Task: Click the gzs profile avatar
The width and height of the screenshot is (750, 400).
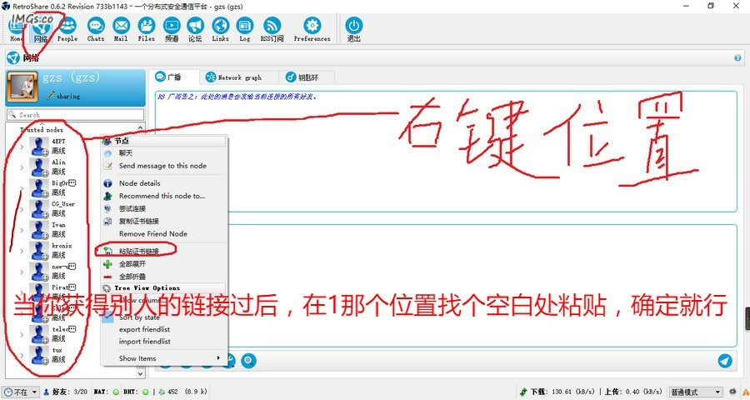Action: [x=22, y=87]
